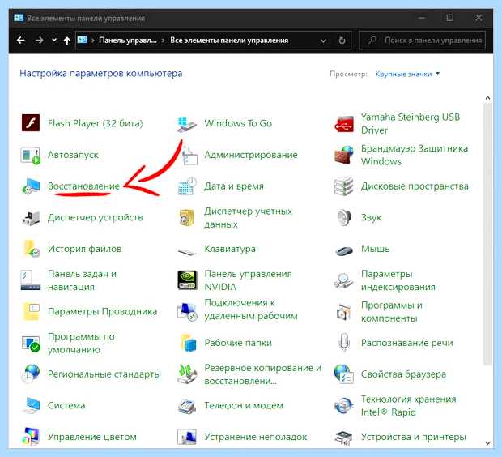Click the Администрирование icon
502x457 pixels.
(x=189, y=156)
